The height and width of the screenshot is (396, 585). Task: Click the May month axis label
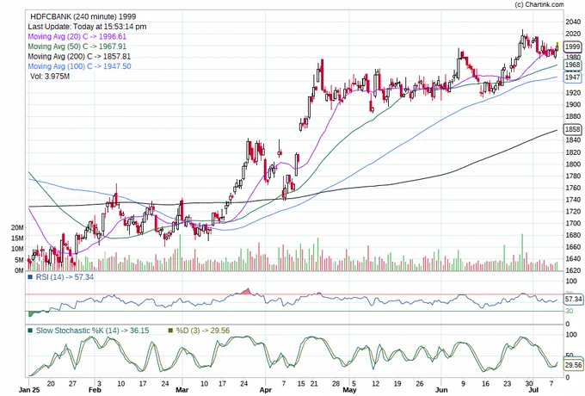349,390
